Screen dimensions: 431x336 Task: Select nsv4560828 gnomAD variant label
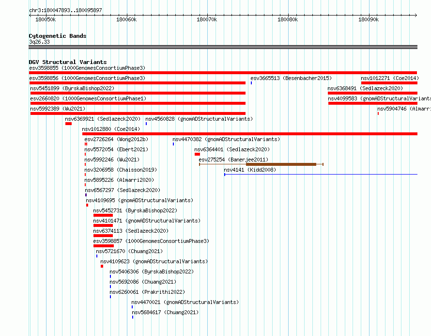coord(199,119)
